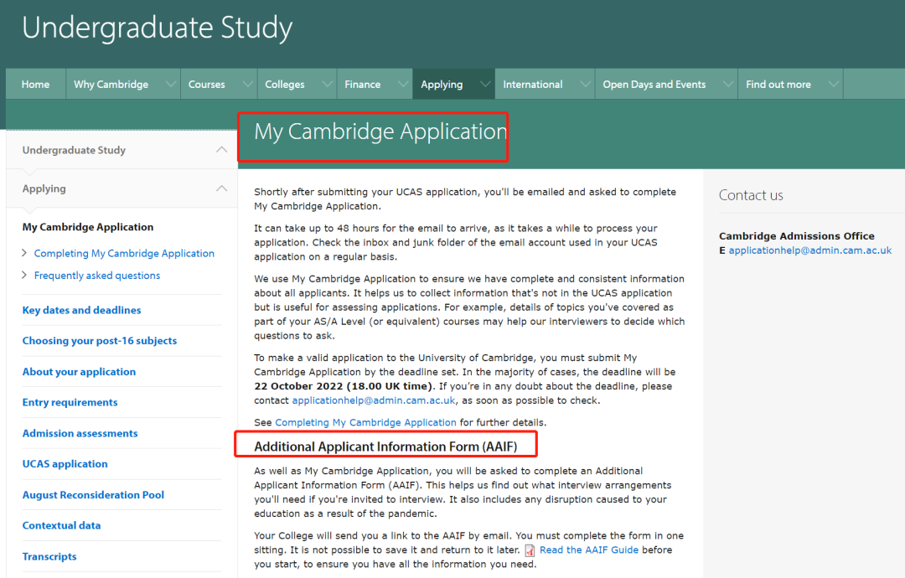Visit the Admission assessments link
Viewport: 905px width, 578px height.
80,433
